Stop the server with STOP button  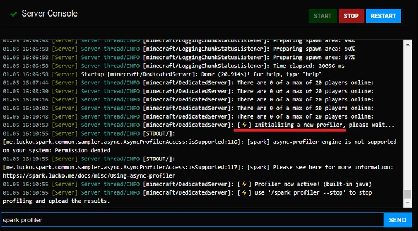[351, 16]
